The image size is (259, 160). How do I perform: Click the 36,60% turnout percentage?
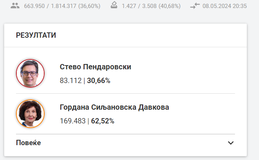(90, 6)
